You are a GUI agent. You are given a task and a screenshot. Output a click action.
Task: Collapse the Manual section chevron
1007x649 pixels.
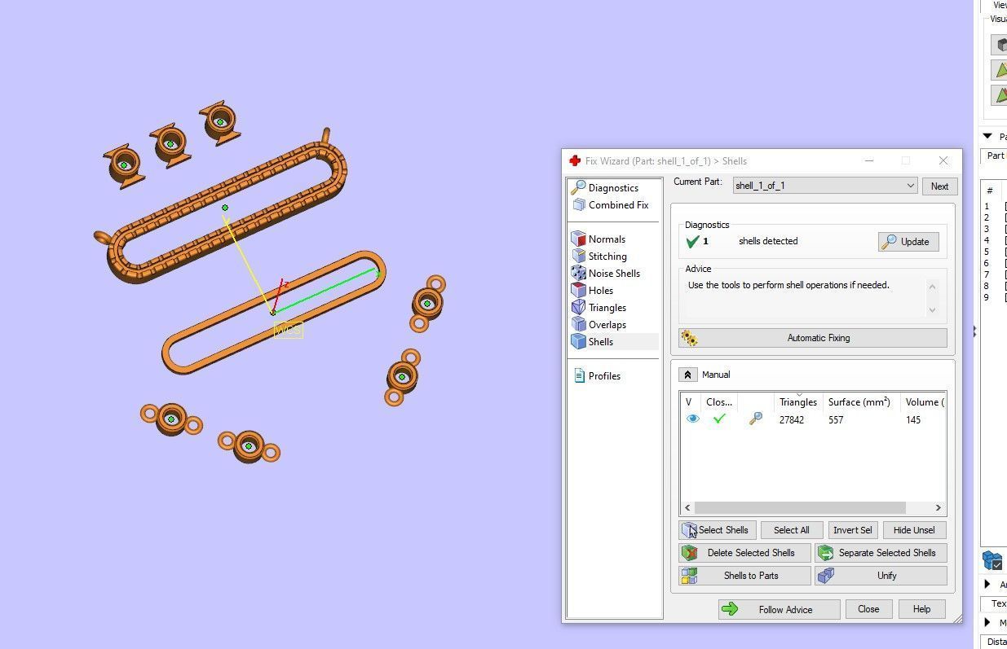[x=687, y=375]
